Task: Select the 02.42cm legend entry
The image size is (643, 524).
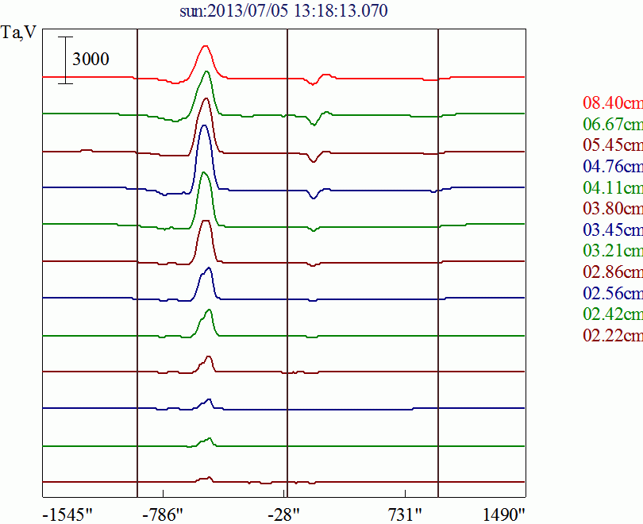Action: click(x=613, y=314)
